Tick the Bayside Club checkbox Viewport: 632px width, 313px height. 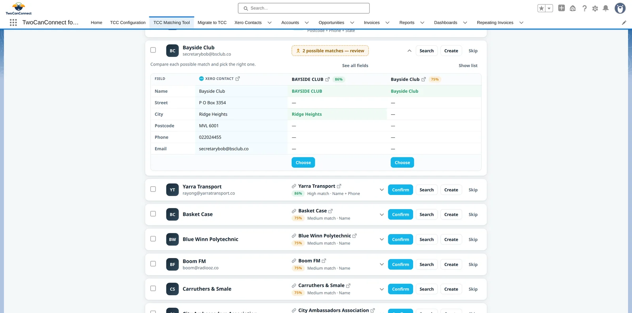click(153, 50)
